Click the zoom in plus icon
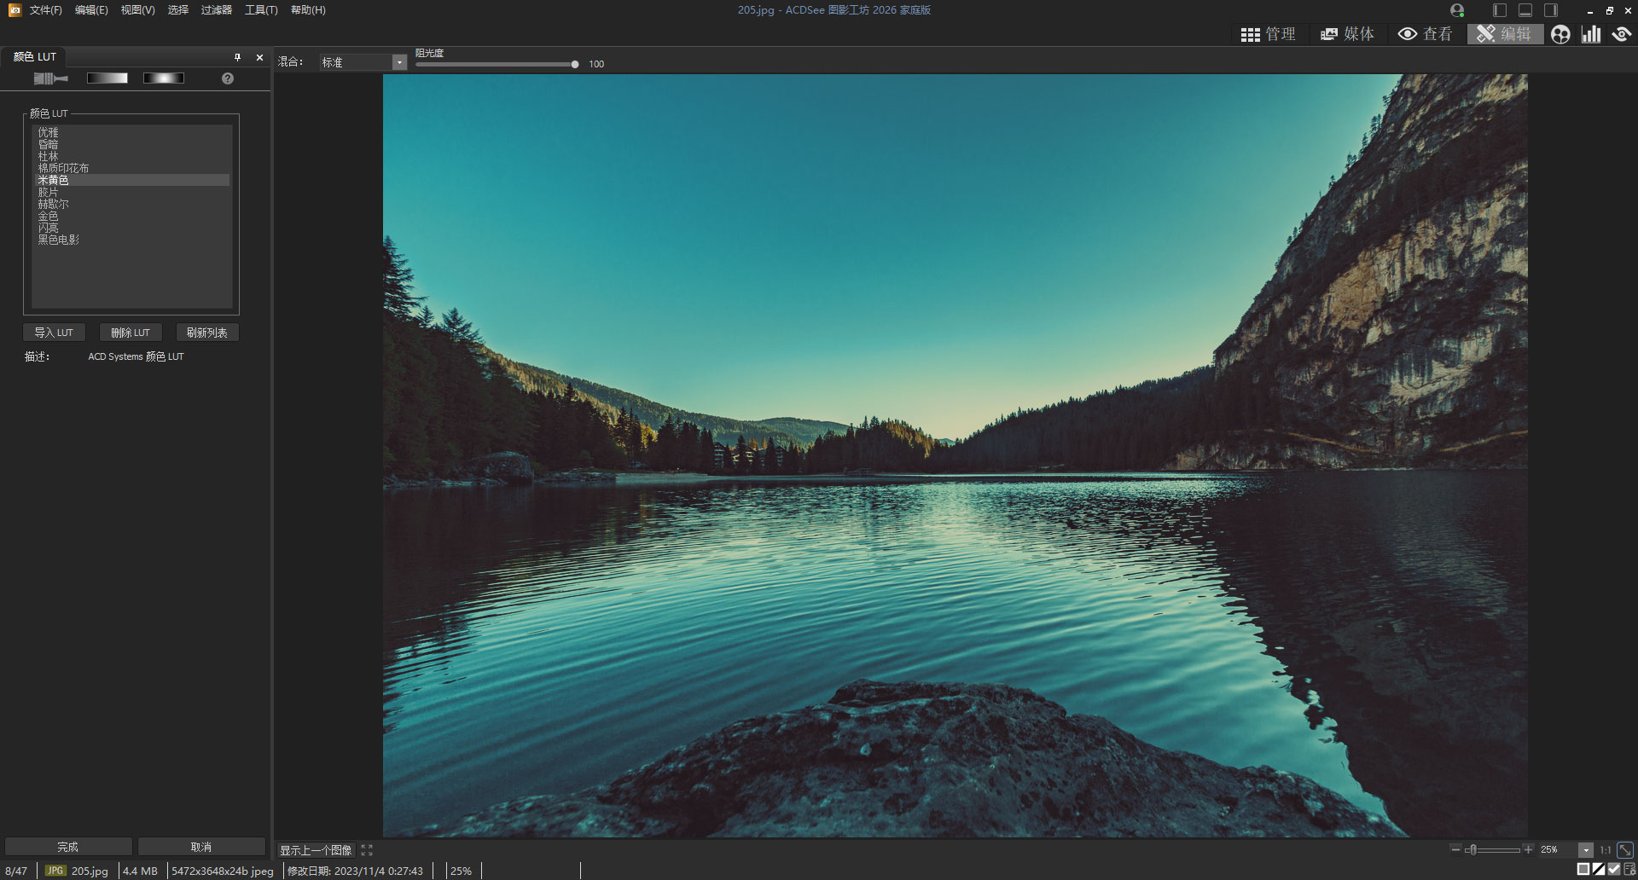This screenshot has width=1638, height=880. point(1528,849)
